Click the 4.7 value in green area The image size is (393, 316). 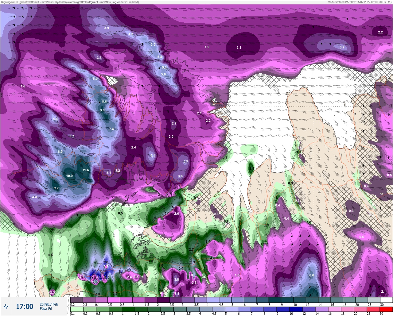tap(193, 263)
